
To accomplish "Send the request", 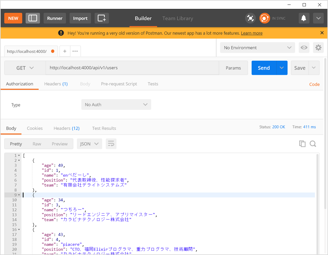I will click(x=264, y=68).
